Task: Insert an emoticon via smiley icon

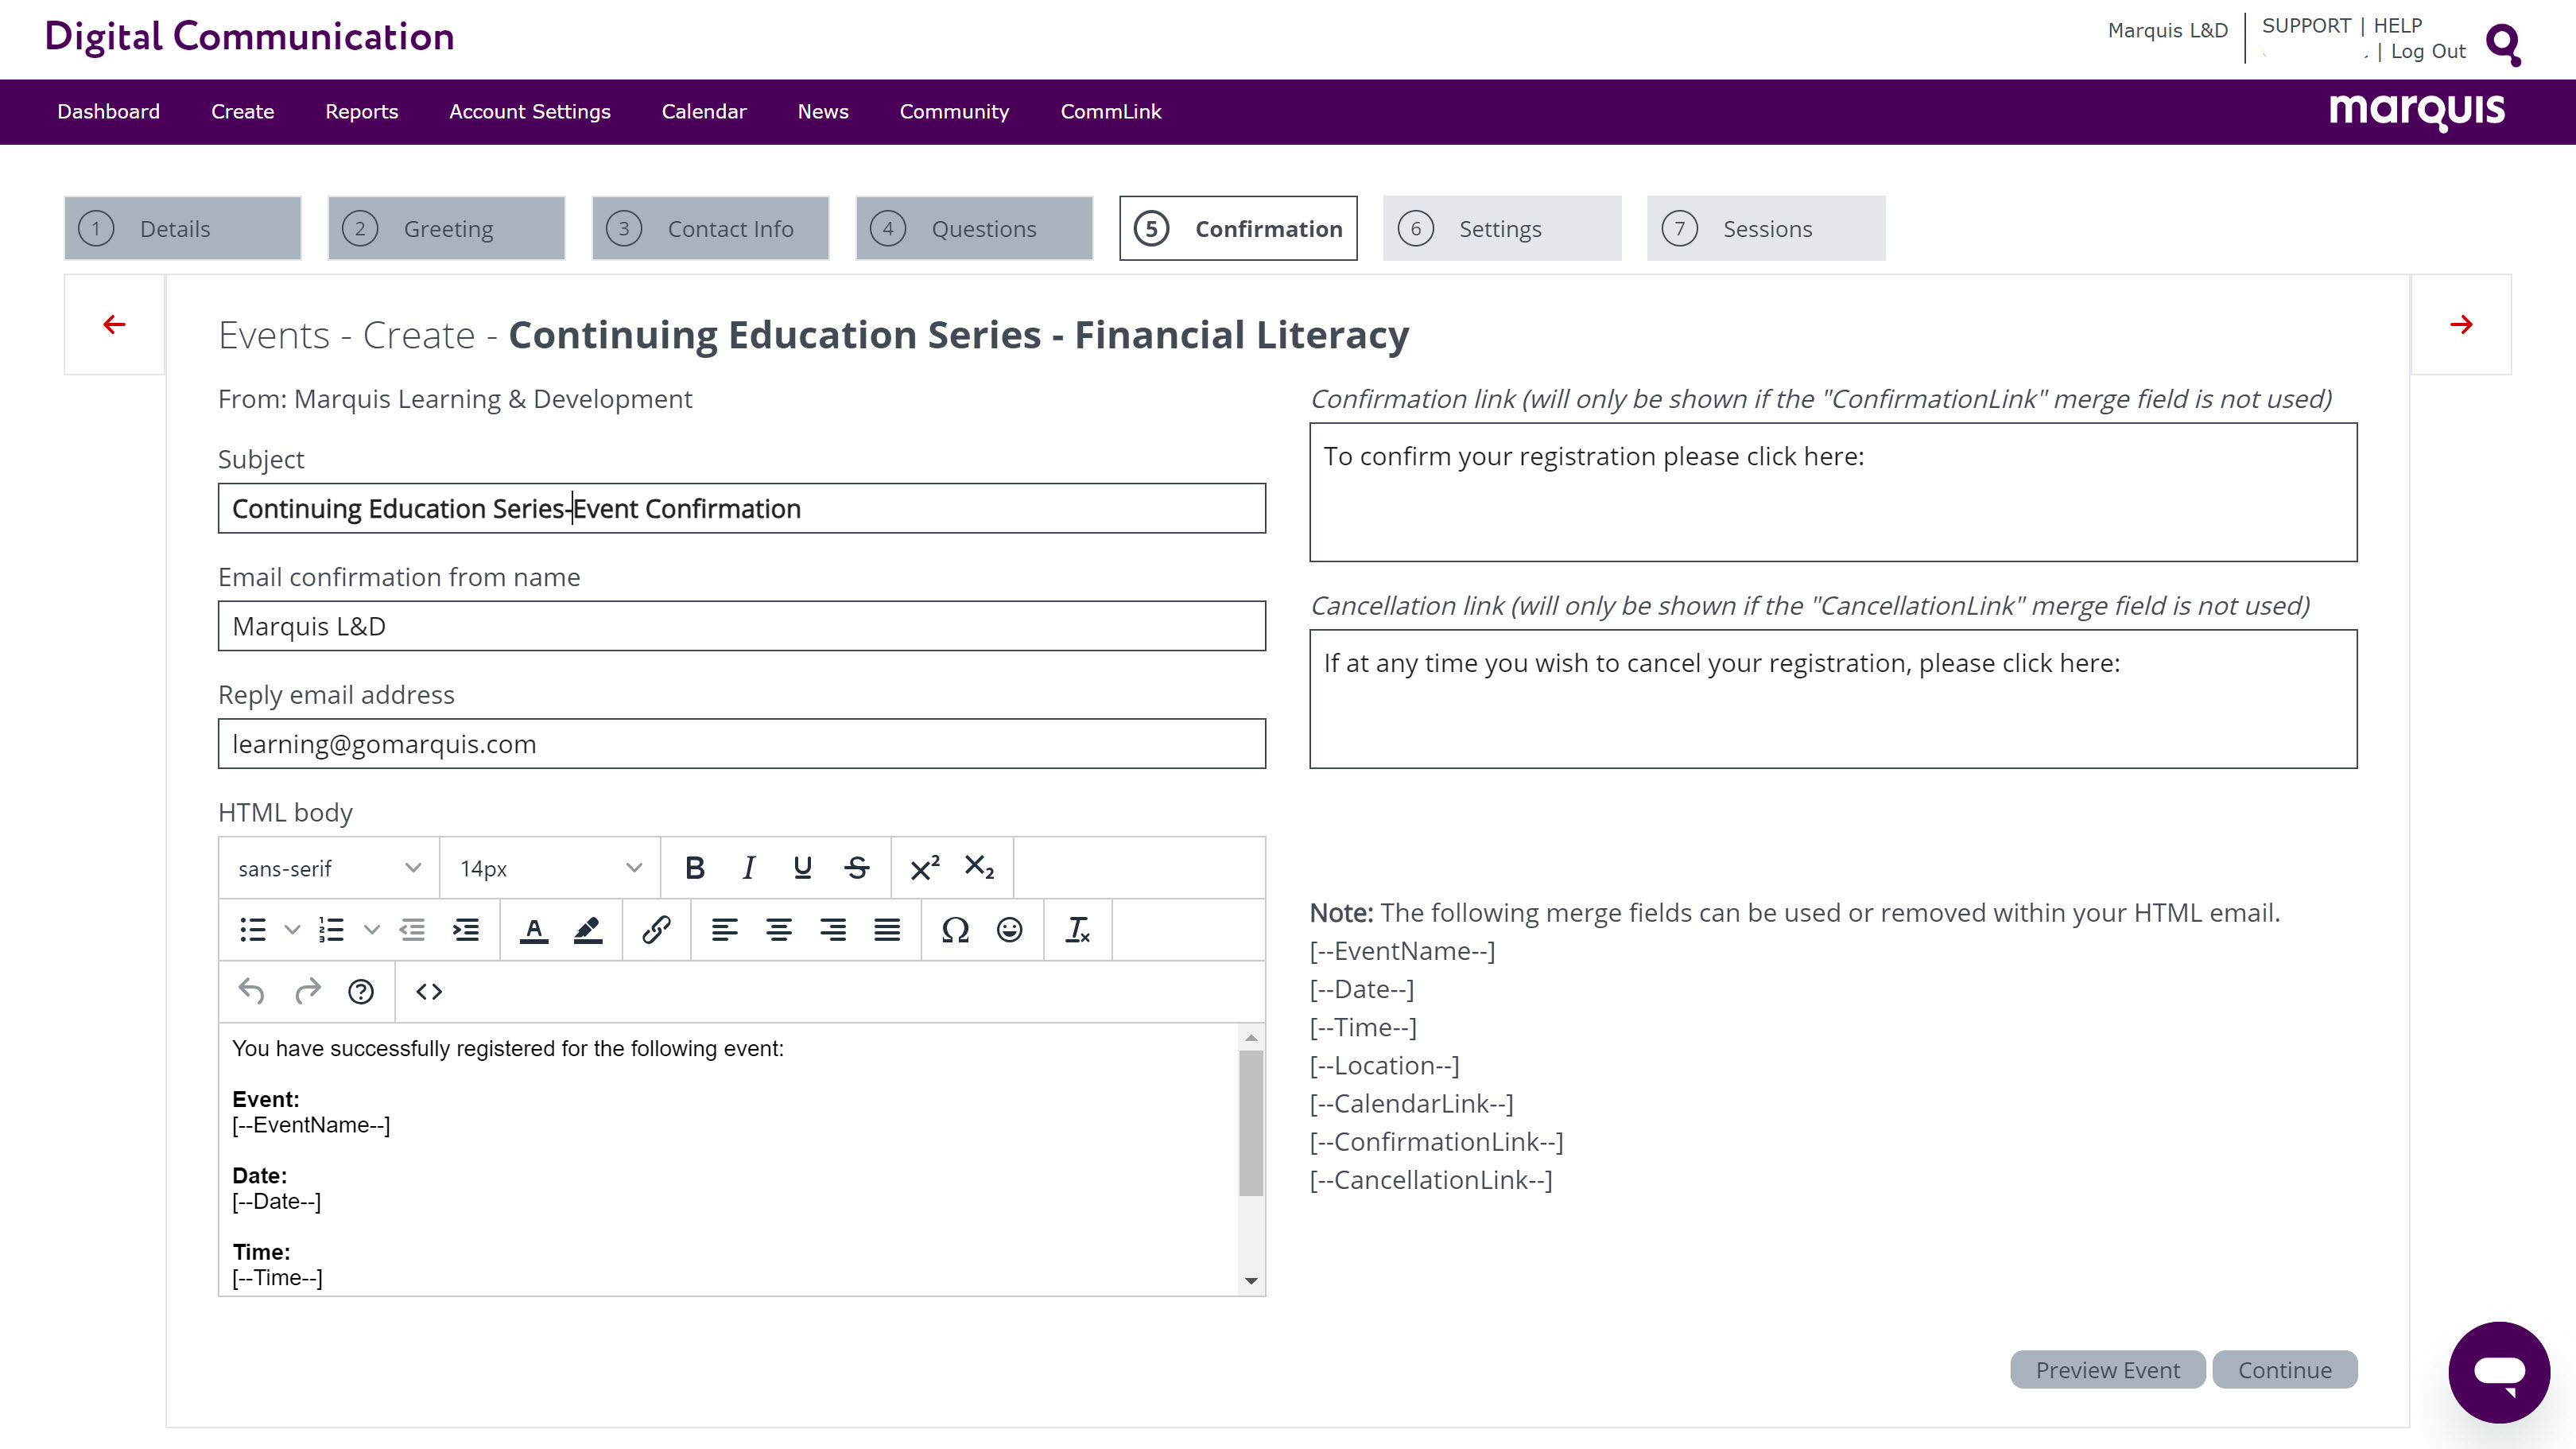Action: 1009,930
